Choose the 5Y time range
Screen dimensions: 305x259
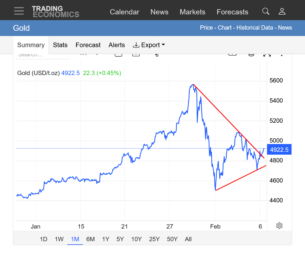pos(120,239)
